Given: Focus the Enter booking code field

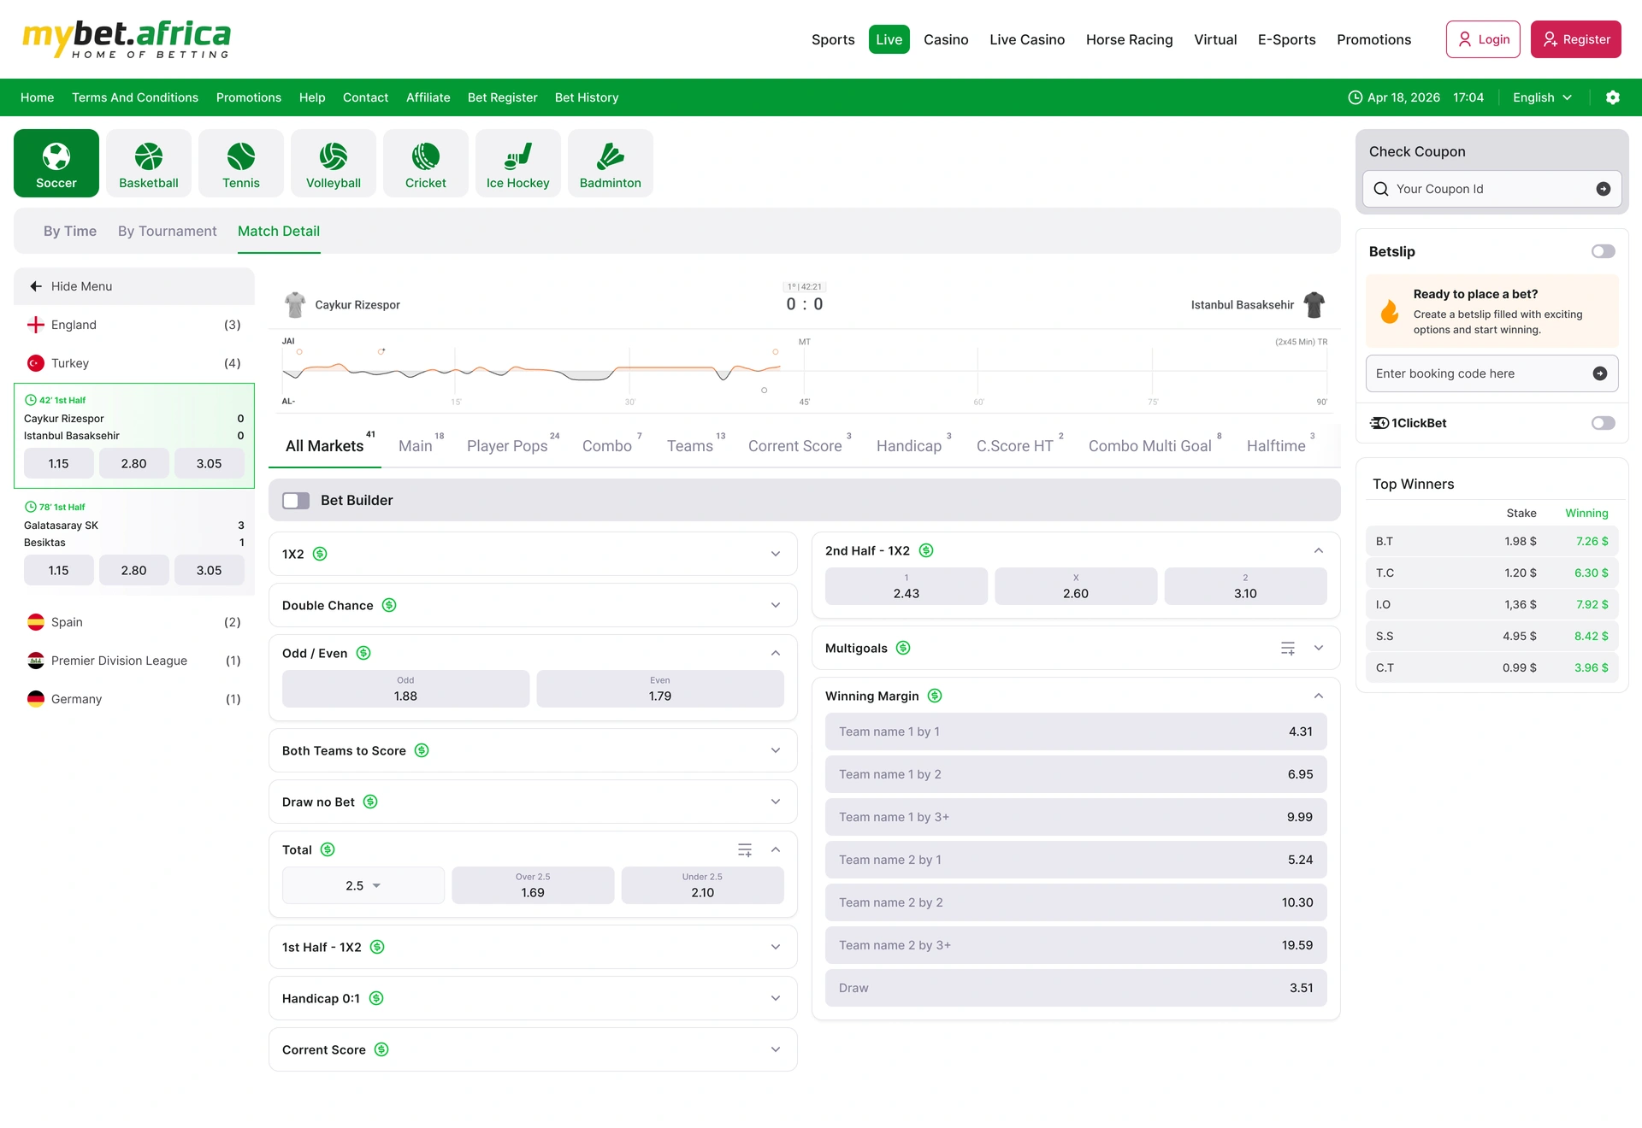Looking at the screenshot, I should click(1491, 373).
